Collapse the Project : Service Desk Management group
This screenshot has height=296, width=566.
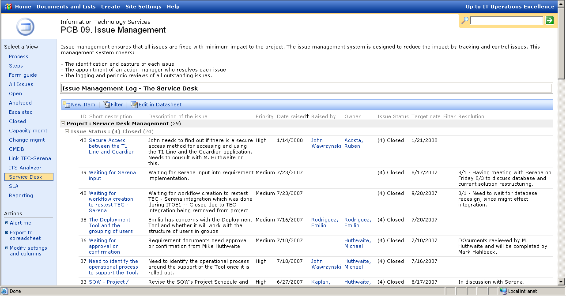[63, 124]
